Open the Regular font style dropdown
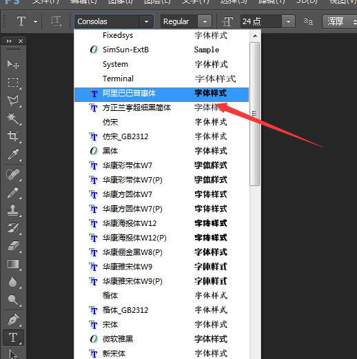 205,21
